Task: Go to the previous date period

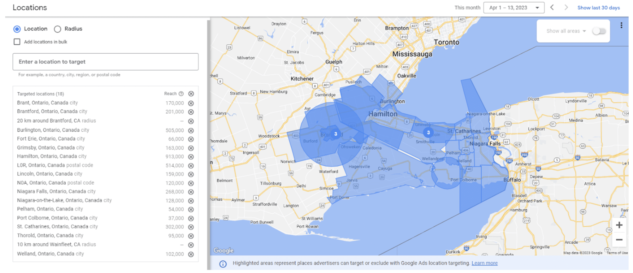Action: [552, 8]
